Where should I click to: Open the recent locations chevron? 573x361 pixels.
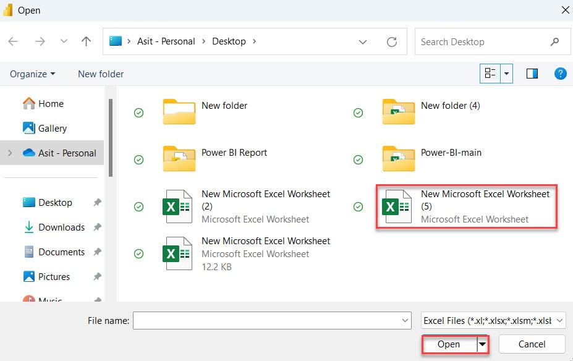[x=64, y=41]
